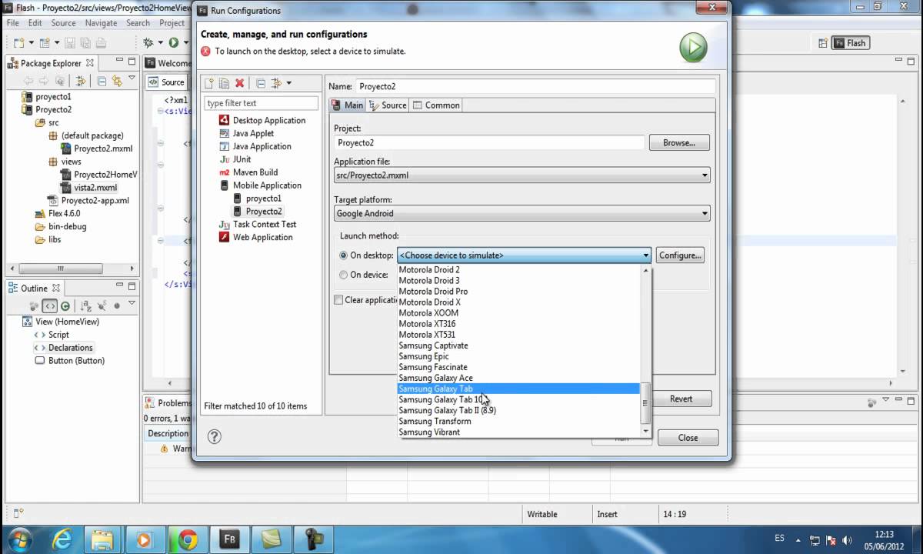Switch to the Source tab in dialog
This screenshot has width=923, height=554.
[388, 105]
